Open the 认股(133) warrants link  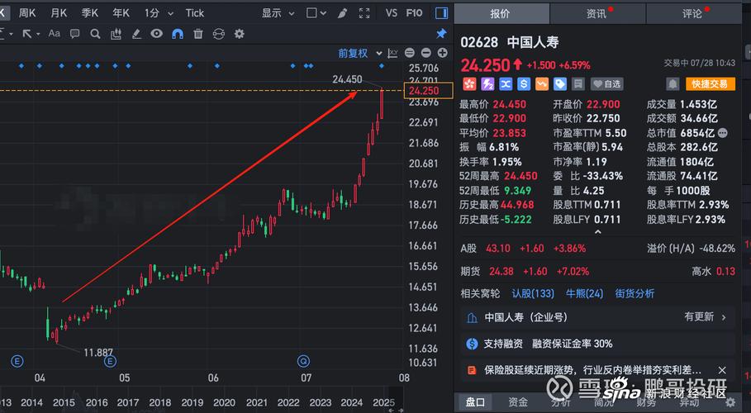click(x=532, y=293)
